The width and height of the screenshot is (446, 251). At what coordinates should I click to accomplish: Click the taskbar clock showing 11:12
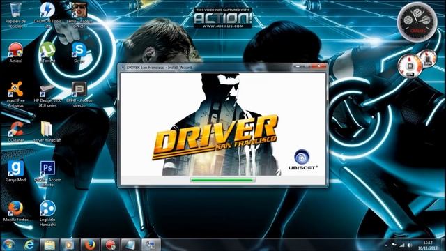(x=428, y=245)
